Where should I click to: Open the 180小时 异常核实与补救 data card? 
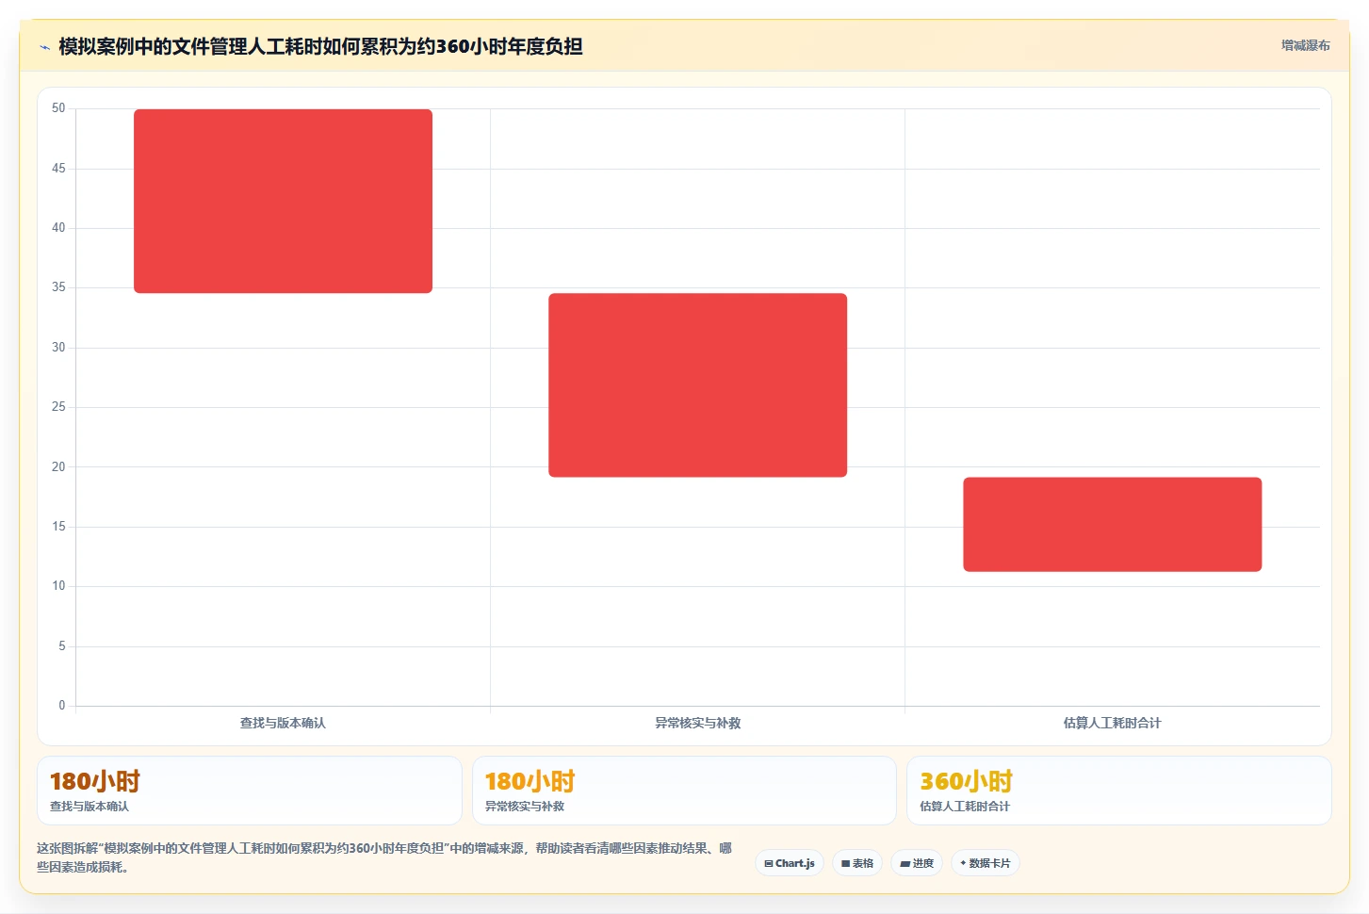[684, 791]
